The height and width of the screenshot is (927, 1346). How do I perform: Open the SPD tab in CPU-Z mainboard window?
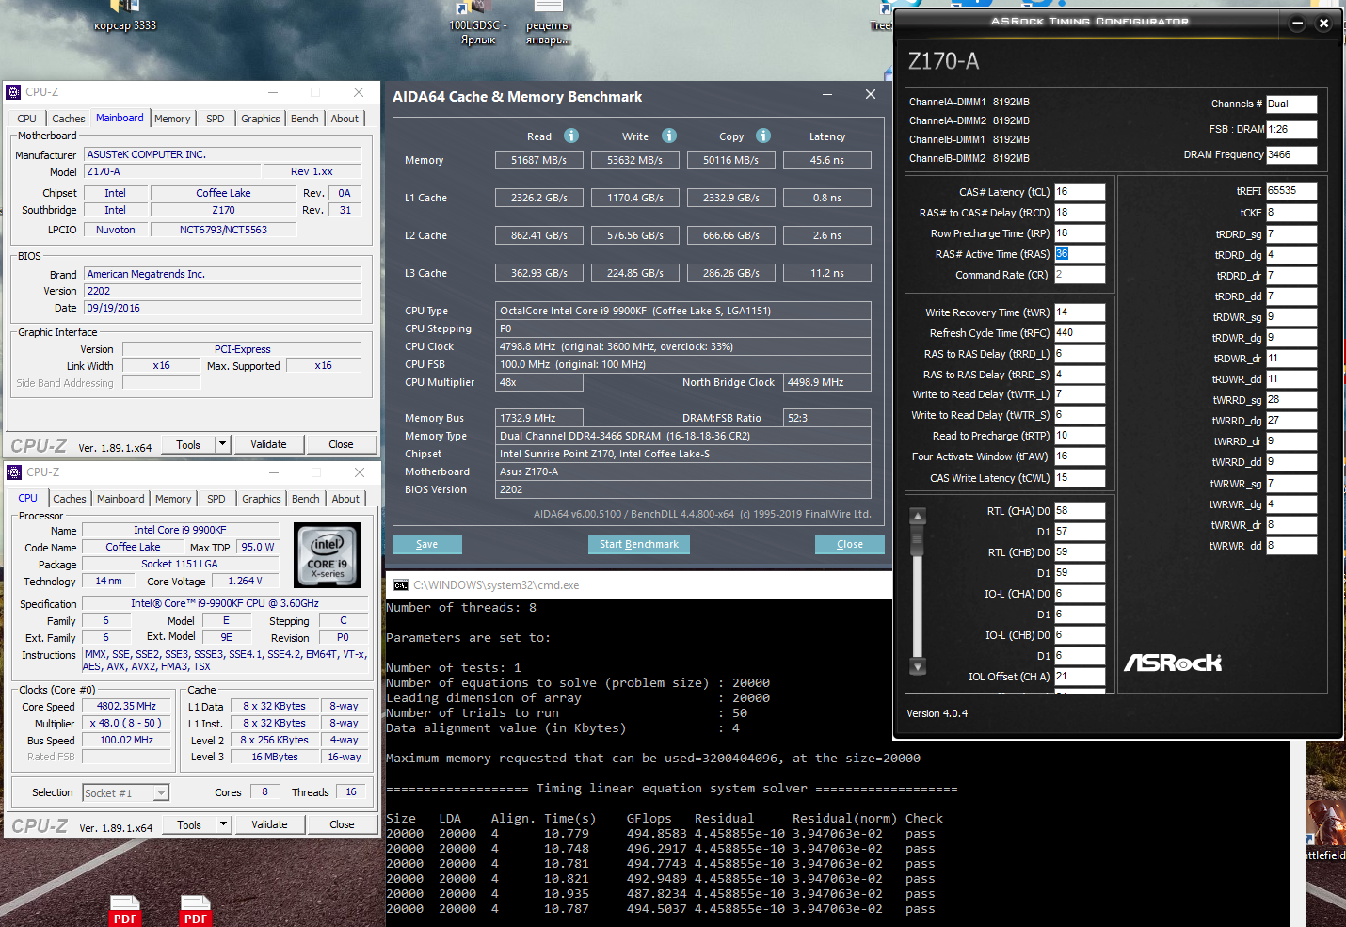pos(216,119)
